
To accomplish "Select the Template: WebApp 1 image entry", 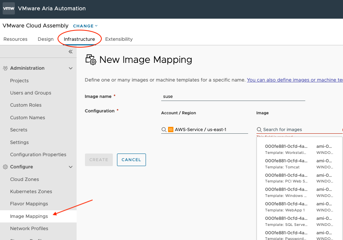I will coord(299,207).
